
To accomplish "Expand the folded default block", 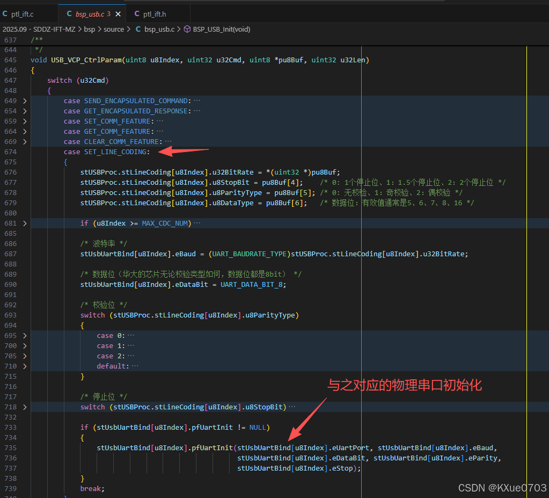I will (25, 366).
